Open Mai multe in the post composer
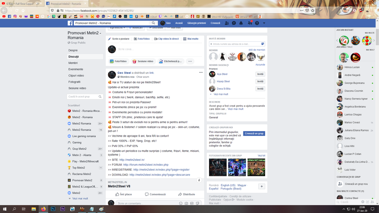379x213 pixels. coord(191,39)
